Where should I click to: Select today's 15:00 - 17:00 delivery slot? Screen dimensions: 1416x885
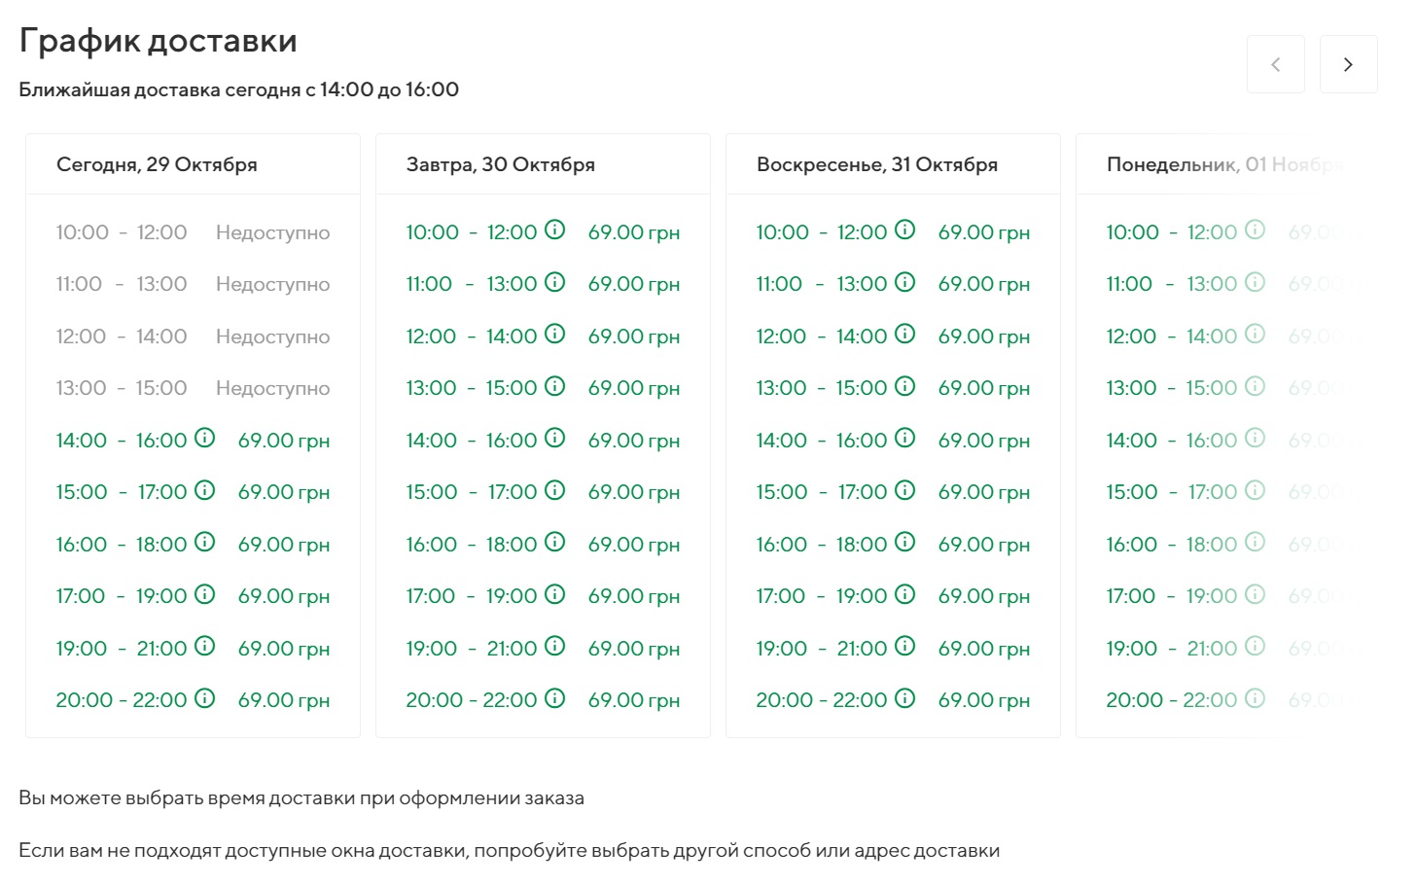tap(121, 492)
